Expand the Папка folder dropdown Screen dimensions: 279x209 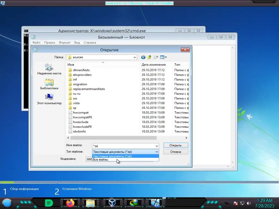[x=135, y=57]
